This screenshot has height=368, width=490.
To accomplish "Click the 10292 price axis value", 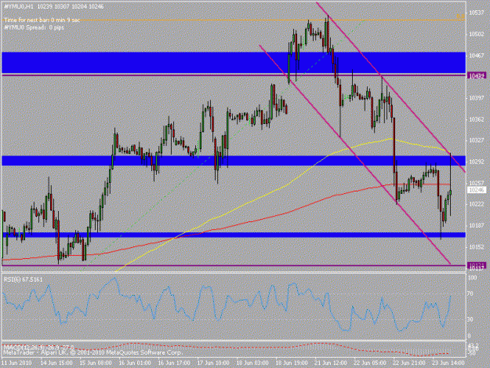I will [x=477, y=162].
